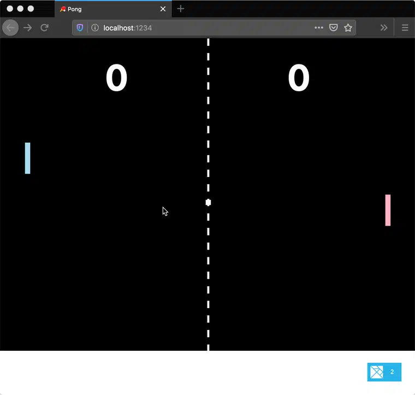Click the white ball at center line
Image resolution: width=415 pixels, height=395 pixels.
pyautogui.click(x=208, y=203)
